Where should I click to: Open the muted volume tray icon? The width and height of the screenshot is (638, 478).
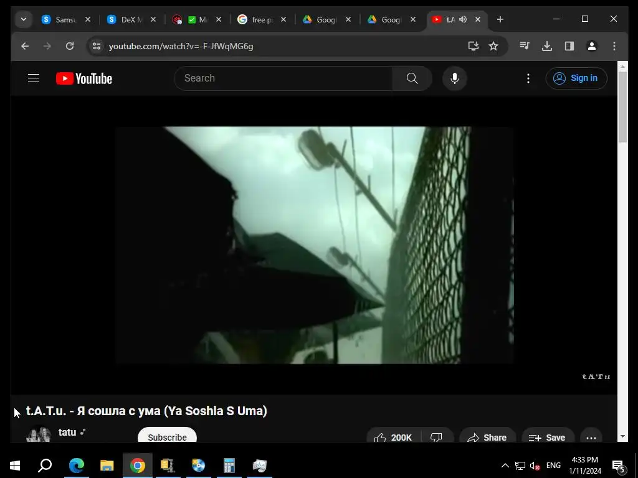click(535, 466)
